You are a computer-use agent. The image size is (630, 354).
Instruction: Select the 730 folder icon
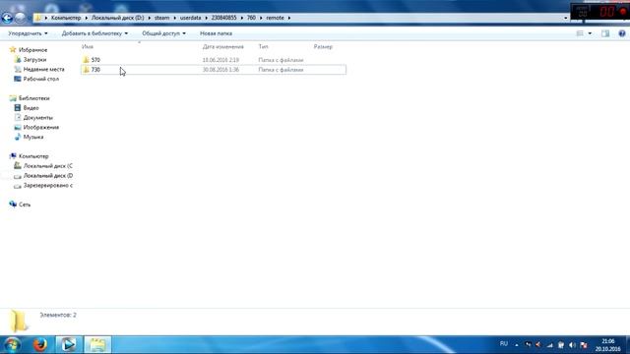[86, 70]
